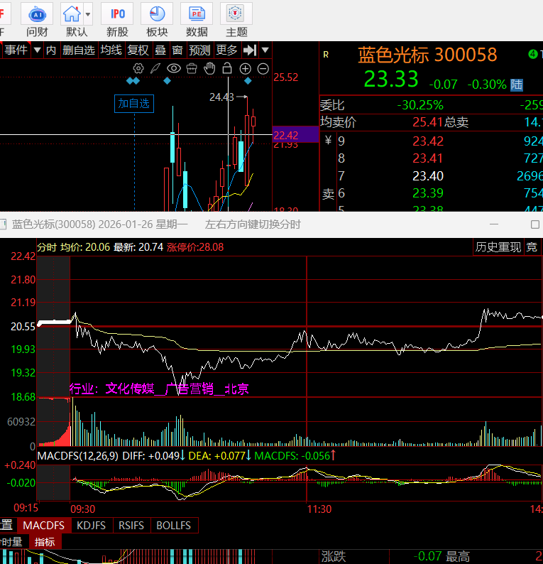Click the 窗 window button
The height and width of the screenshot is (564, 543).
click(x=177, y=50)
